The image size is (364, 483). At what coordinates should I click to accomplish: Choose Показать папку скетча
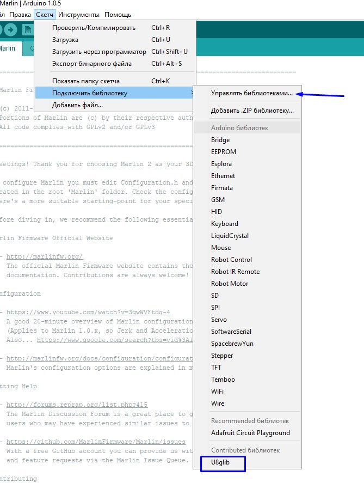click(115, 81)
